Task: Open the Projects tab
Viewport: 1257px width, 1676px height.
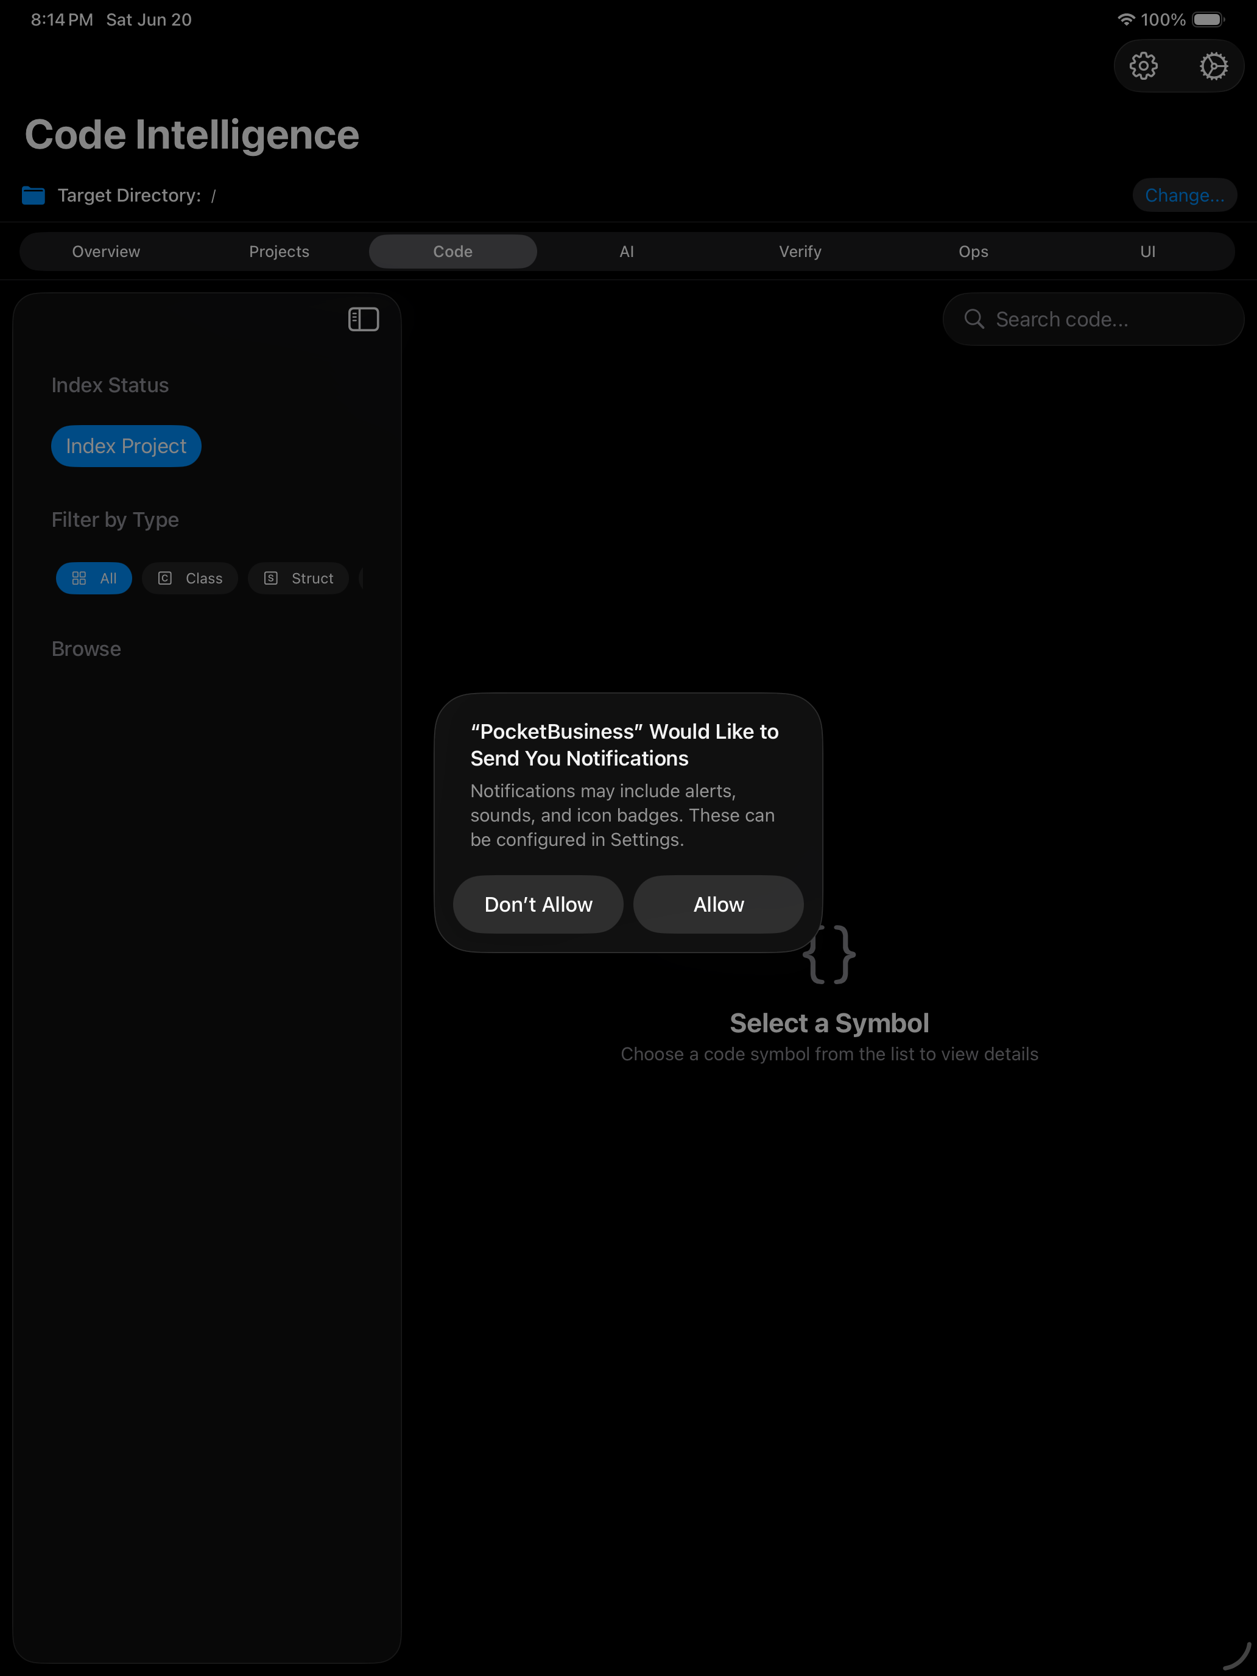Action: (280, 252)
